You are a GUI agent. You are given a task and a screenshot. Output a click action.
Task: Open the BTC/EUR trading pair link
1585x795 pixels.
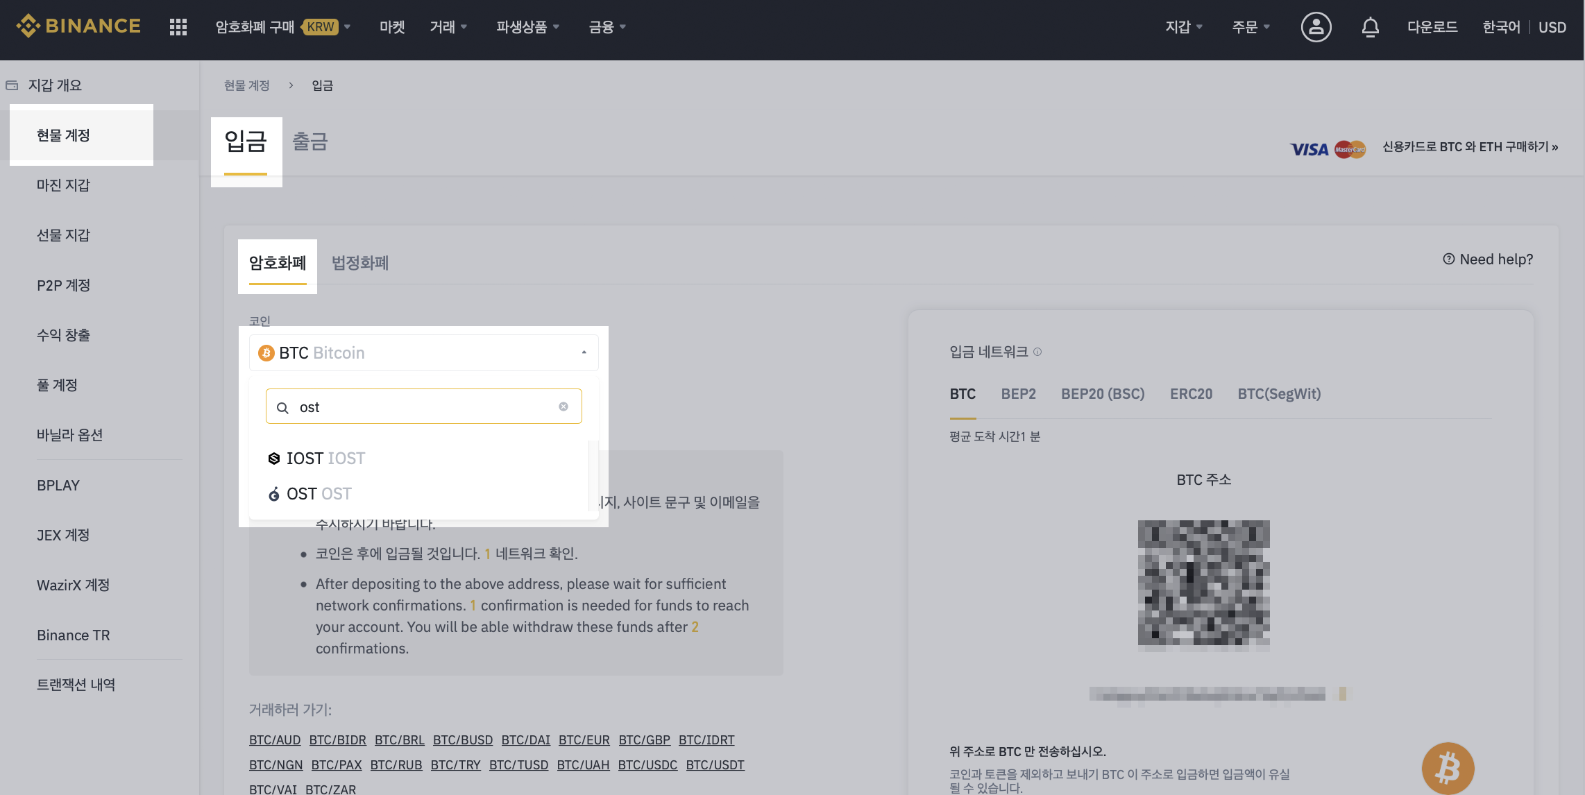[x=584, y=740]
